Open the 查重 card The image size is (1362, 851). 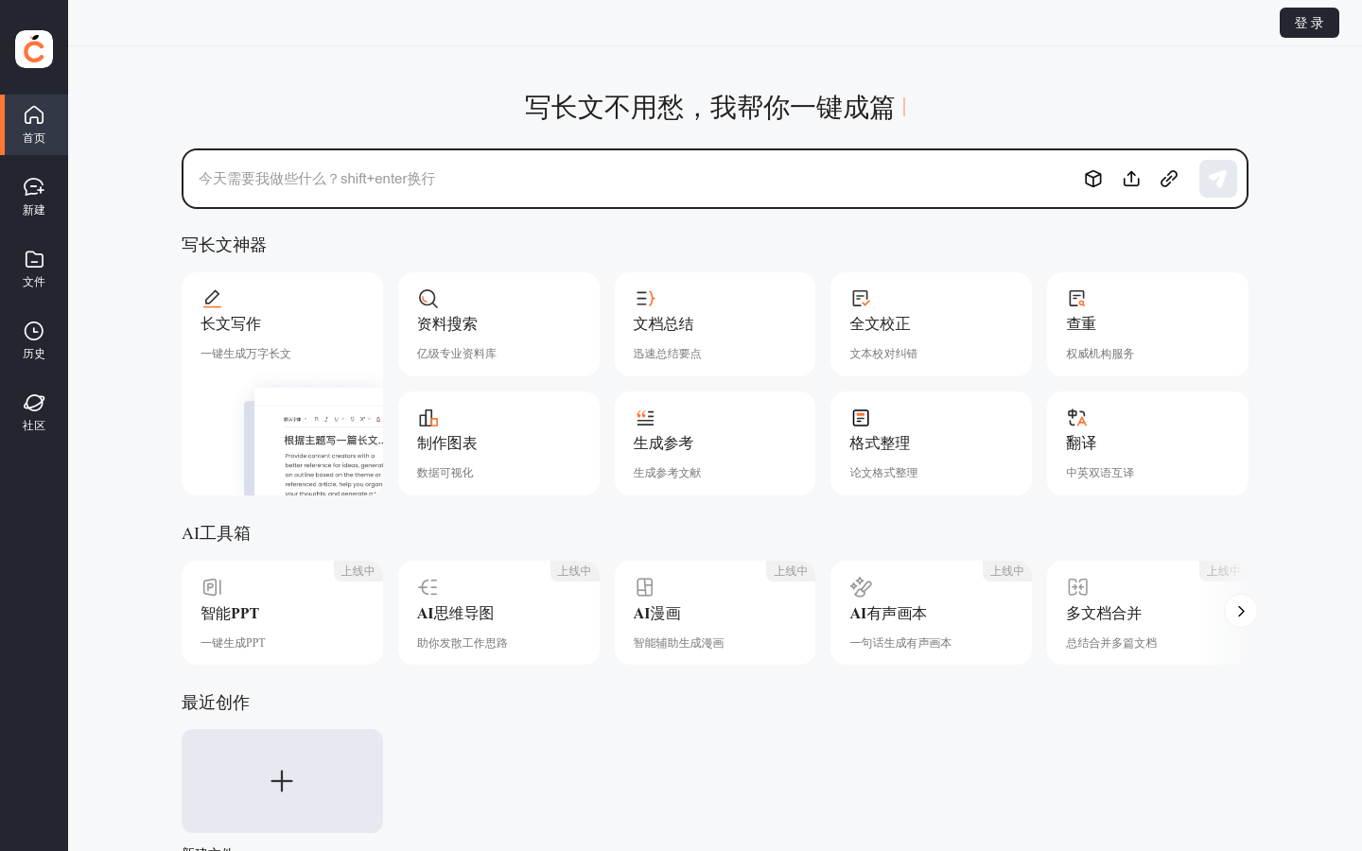point(1147,324)
